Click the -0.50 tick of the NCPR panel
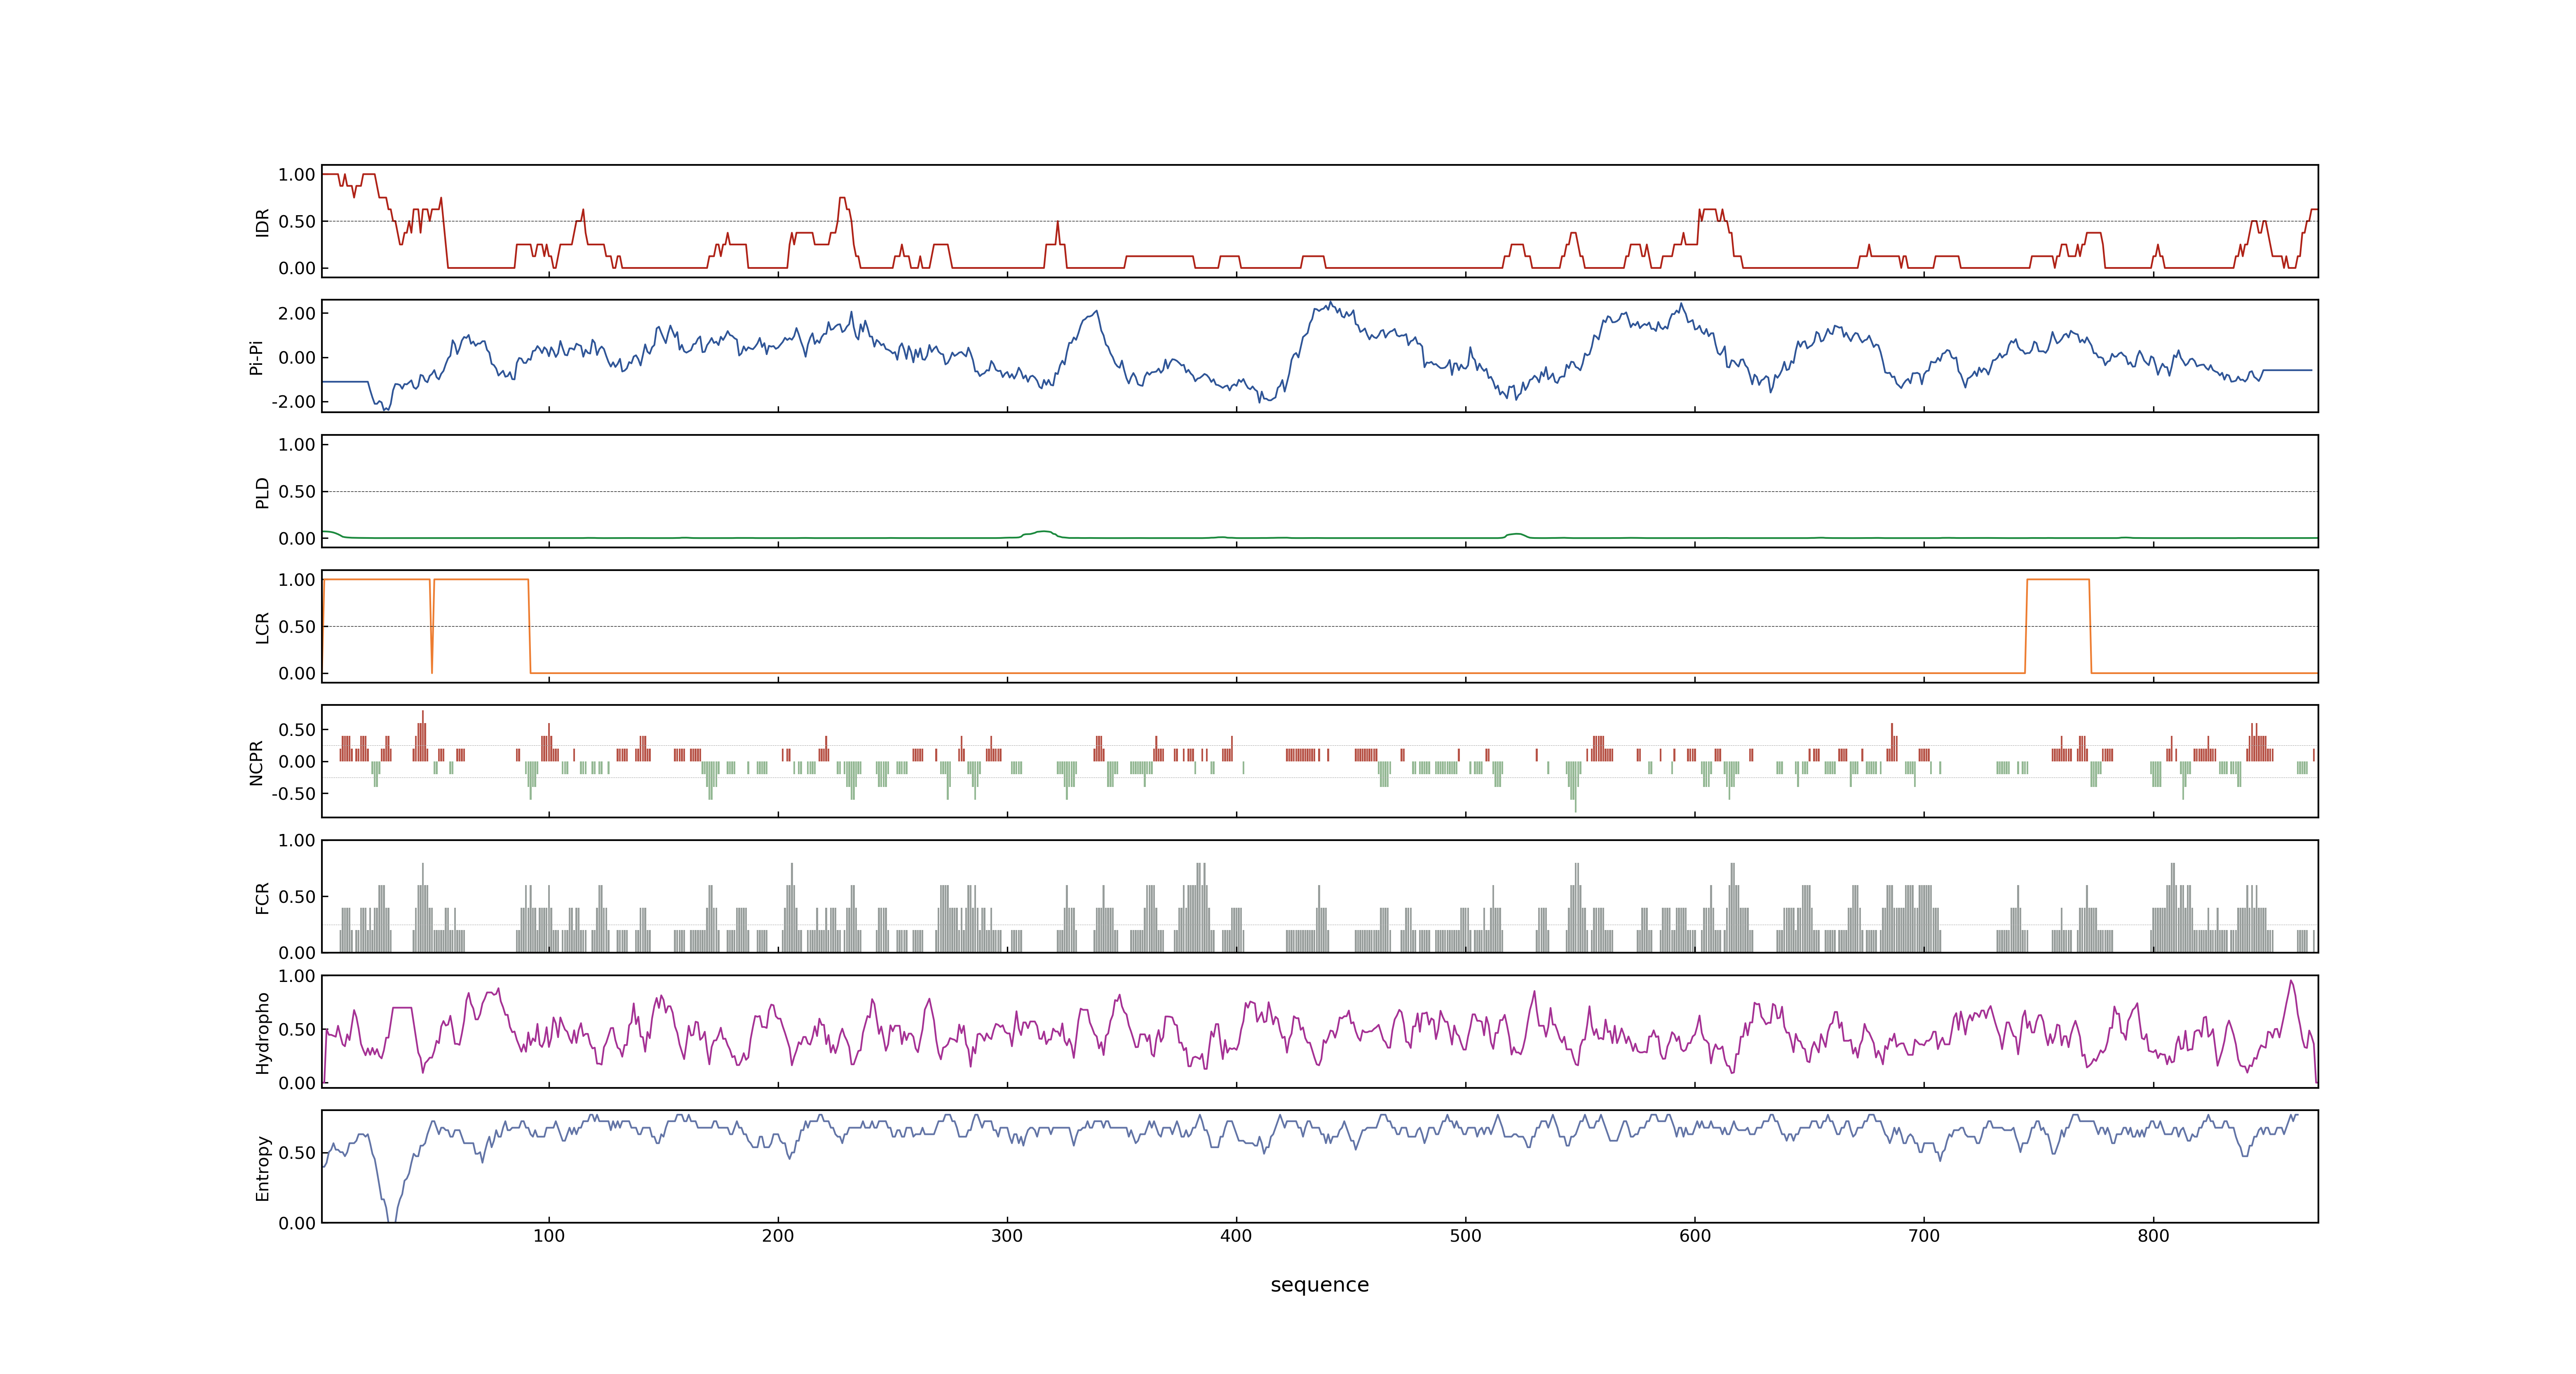 293,794
